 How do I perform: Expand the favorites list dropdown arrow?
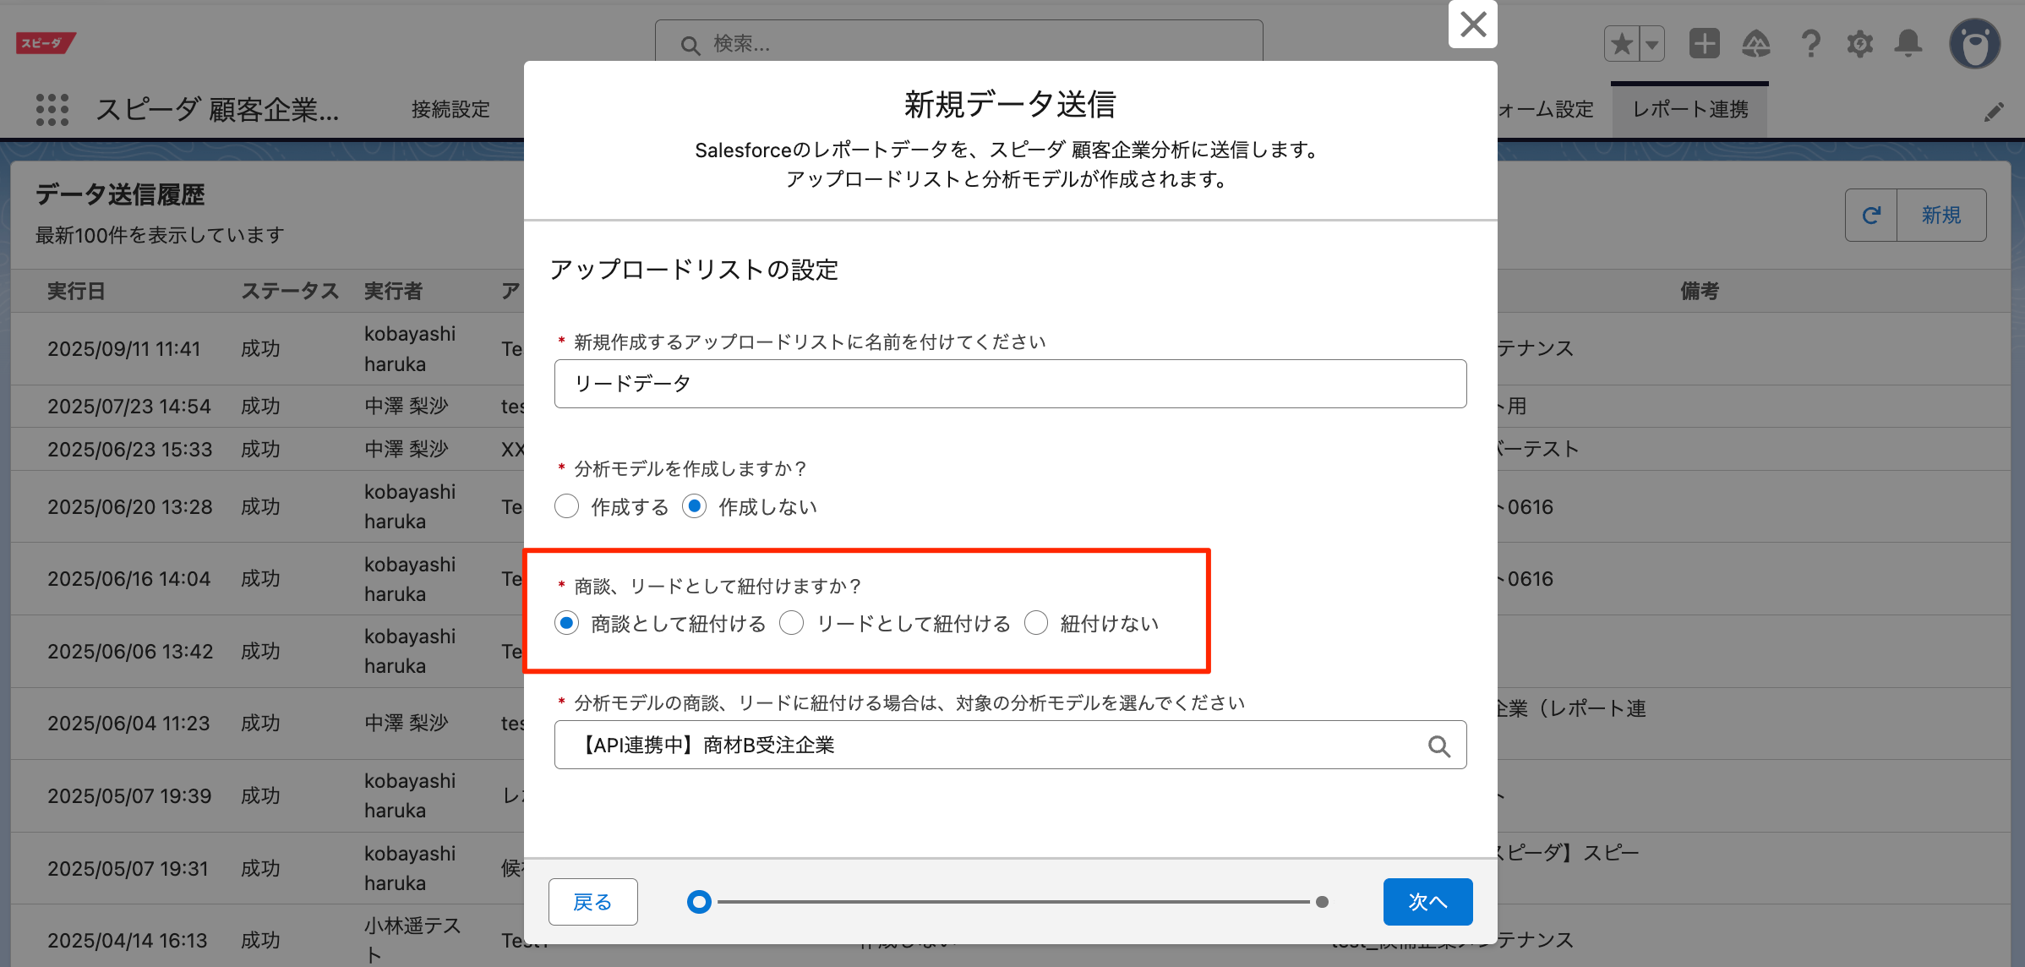pyautogui.click(x=1651, y=44)
